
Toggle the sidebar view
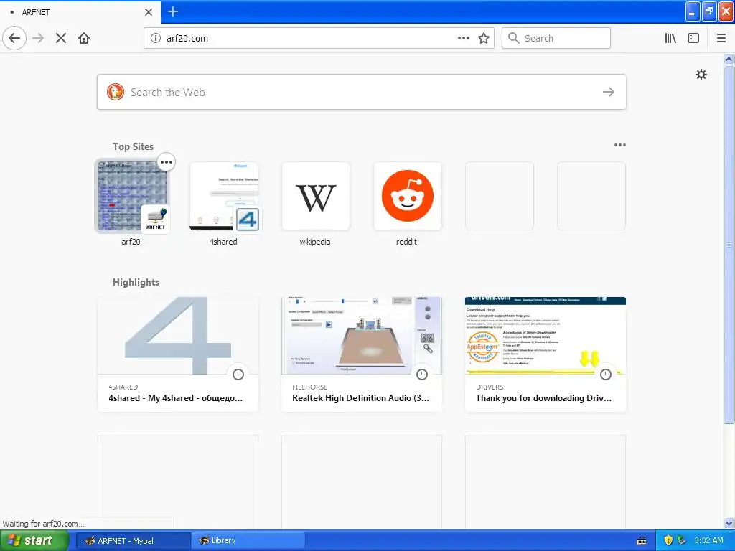point(693,38)
